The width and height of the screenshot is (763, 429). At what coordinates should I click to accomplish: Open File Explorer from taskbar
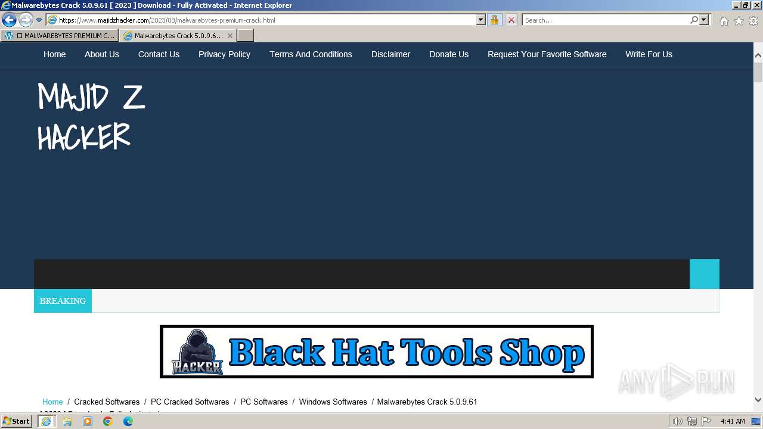[x=67, y=421]
